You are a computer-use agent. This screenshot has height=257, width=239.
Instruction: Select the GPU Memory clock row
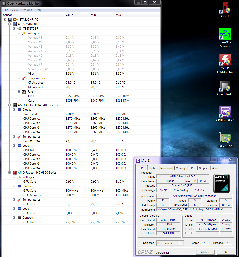point(68,195)
